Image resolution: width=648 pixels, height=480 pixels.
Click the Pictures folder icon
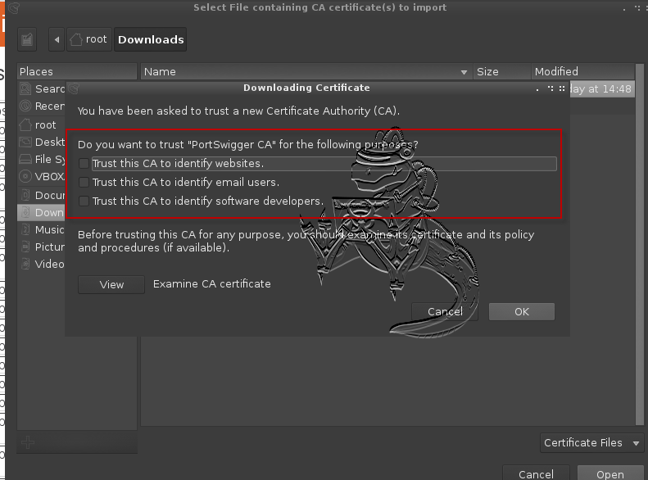pyautogui.click(x=25, y=247)
